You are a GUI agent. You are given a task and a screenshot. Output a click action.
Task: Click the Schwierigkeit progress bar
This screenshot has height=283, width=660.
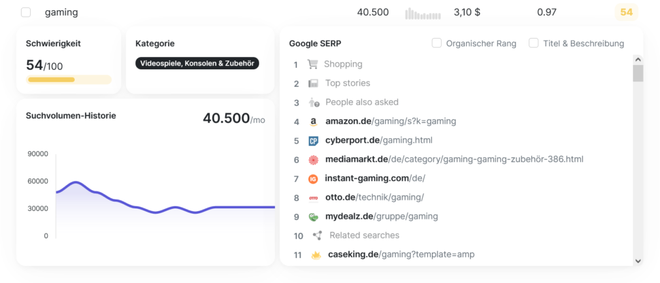[69, 80]
